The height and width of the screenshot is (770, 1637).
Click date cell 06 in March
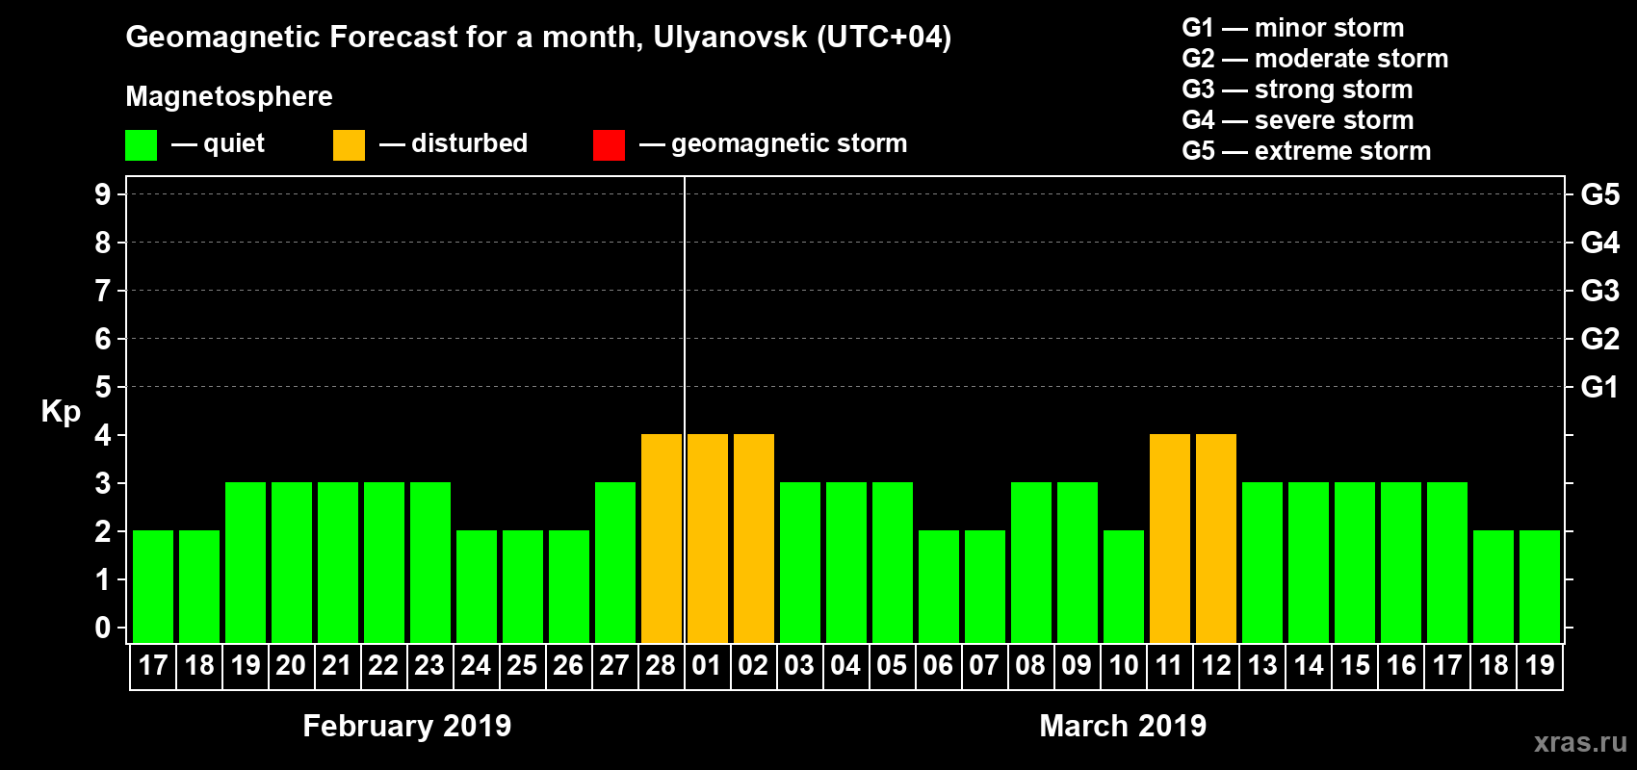[939, 666]
